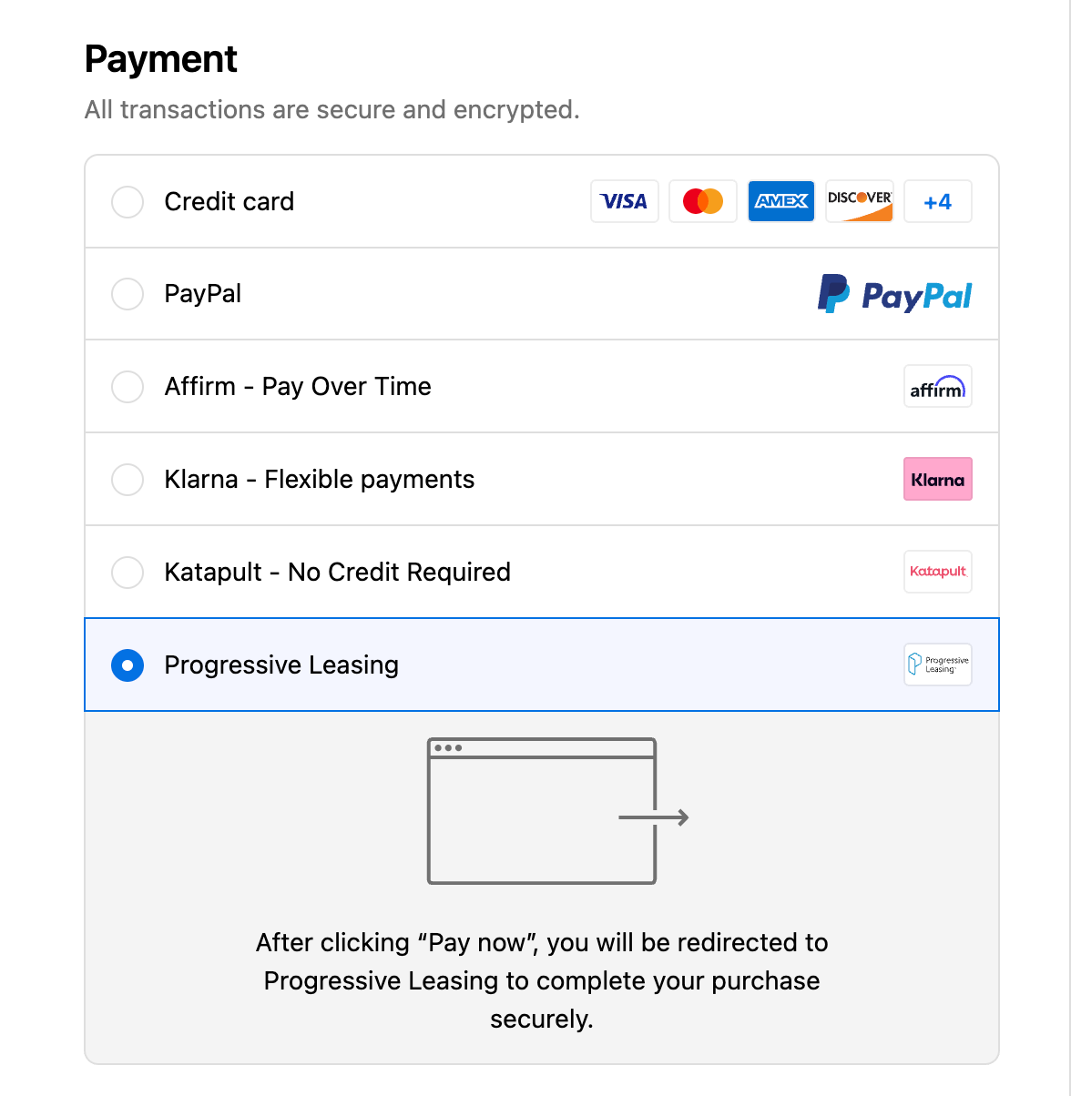This screenshot has height=1096, width=1071.
Task: Click the pink Klarna badge
Action: point(938,480)
